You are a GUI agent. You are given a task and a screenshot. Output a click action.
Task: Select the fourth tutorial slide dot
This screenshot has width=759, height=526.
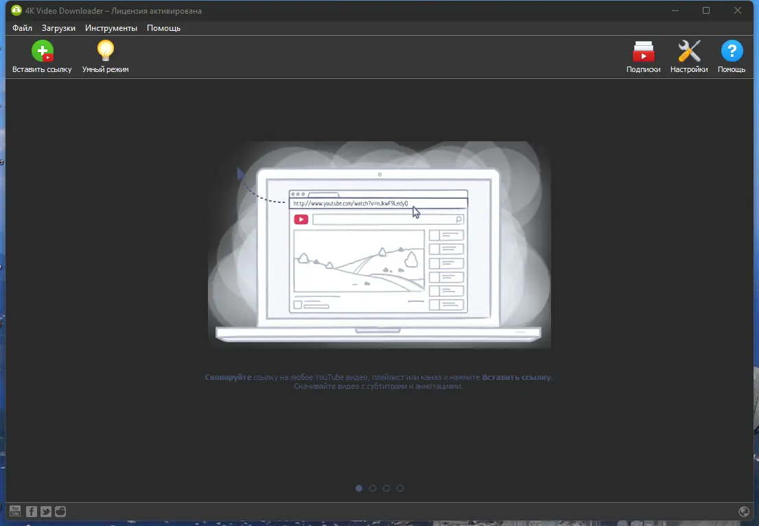pyautogui.click(x=400, y=488)
